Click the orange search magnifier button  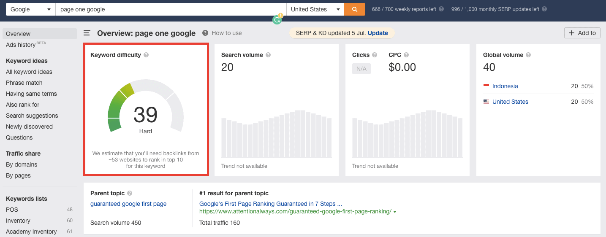(355, 9)
